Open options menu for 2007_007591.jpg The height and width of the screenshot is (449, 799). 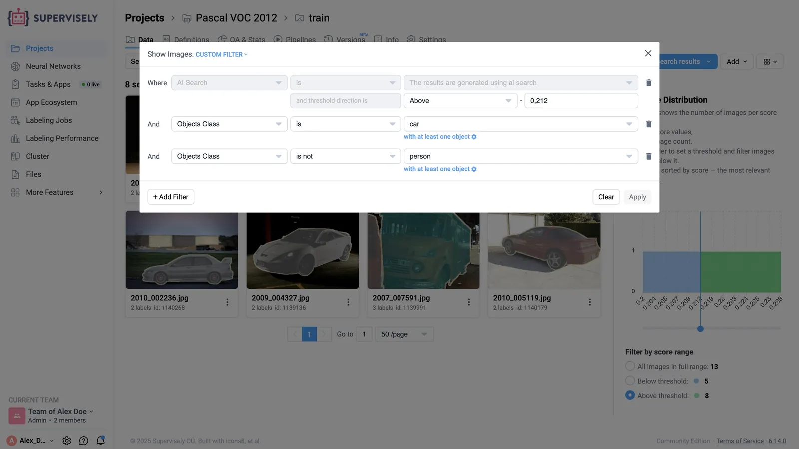(469, 302)
